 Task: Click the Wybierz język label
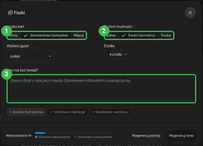click(18, 46)
